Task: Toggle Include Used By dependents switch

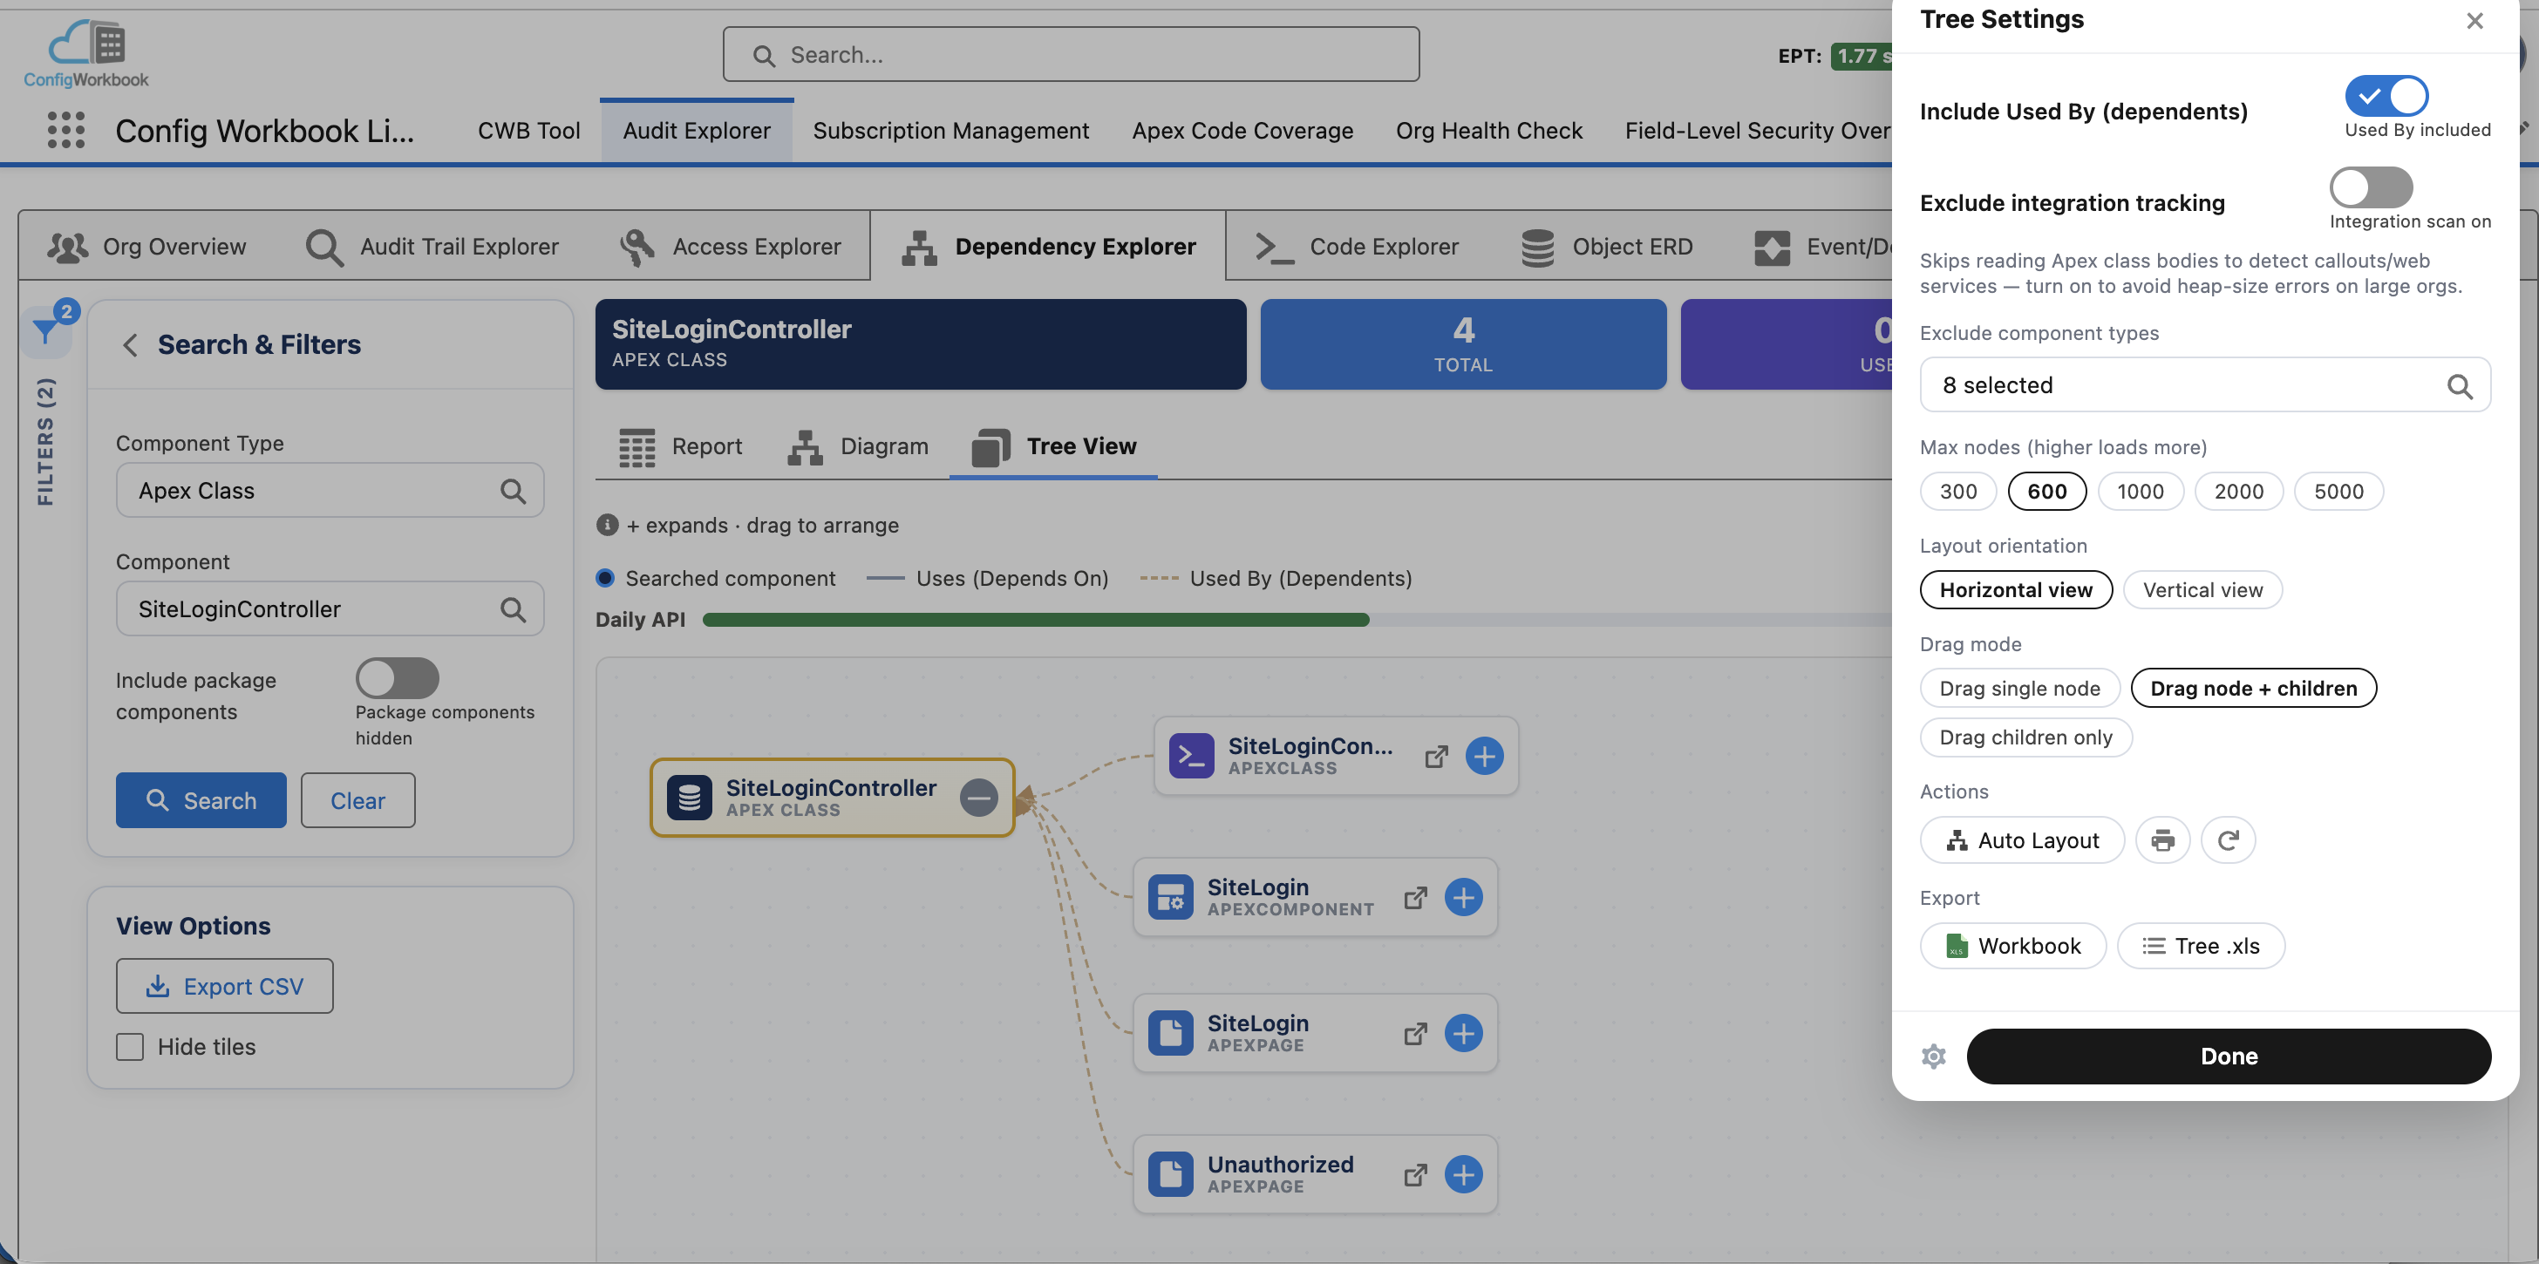Action: [2386, 96]
